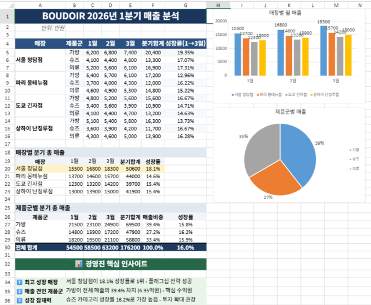
Task: Click the BOUDOIR 2026년 1분기 매출 분석 title cell
Action: tap(111, 16)
